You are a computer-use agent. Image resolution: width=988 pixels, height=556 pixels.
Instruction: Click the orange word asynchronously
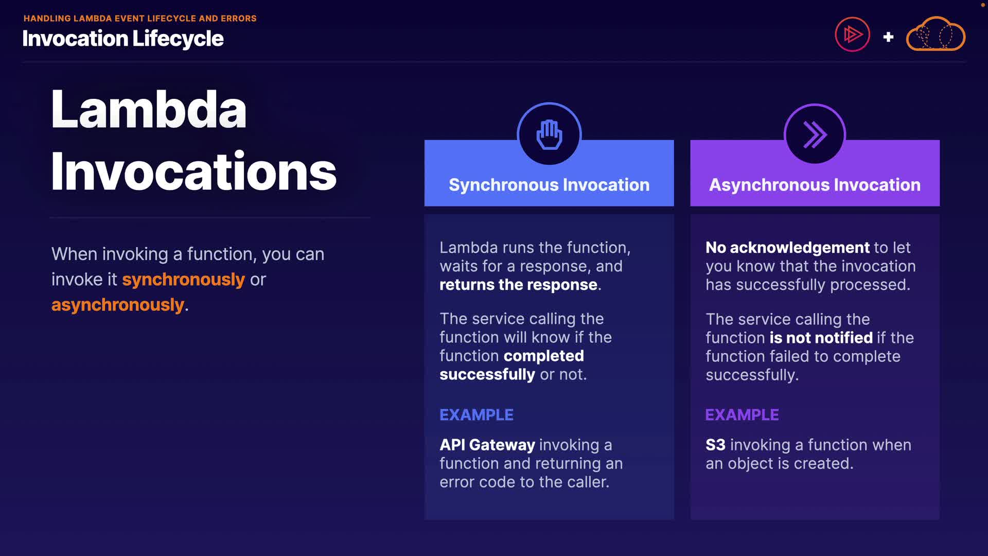(118, 305)
